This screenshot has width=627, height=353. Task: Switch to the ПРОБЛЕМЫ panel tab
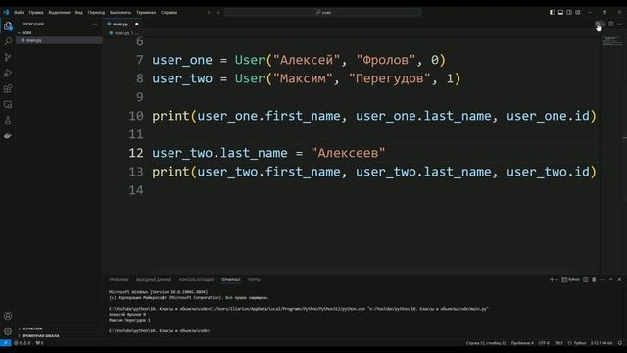pos(119,280)
